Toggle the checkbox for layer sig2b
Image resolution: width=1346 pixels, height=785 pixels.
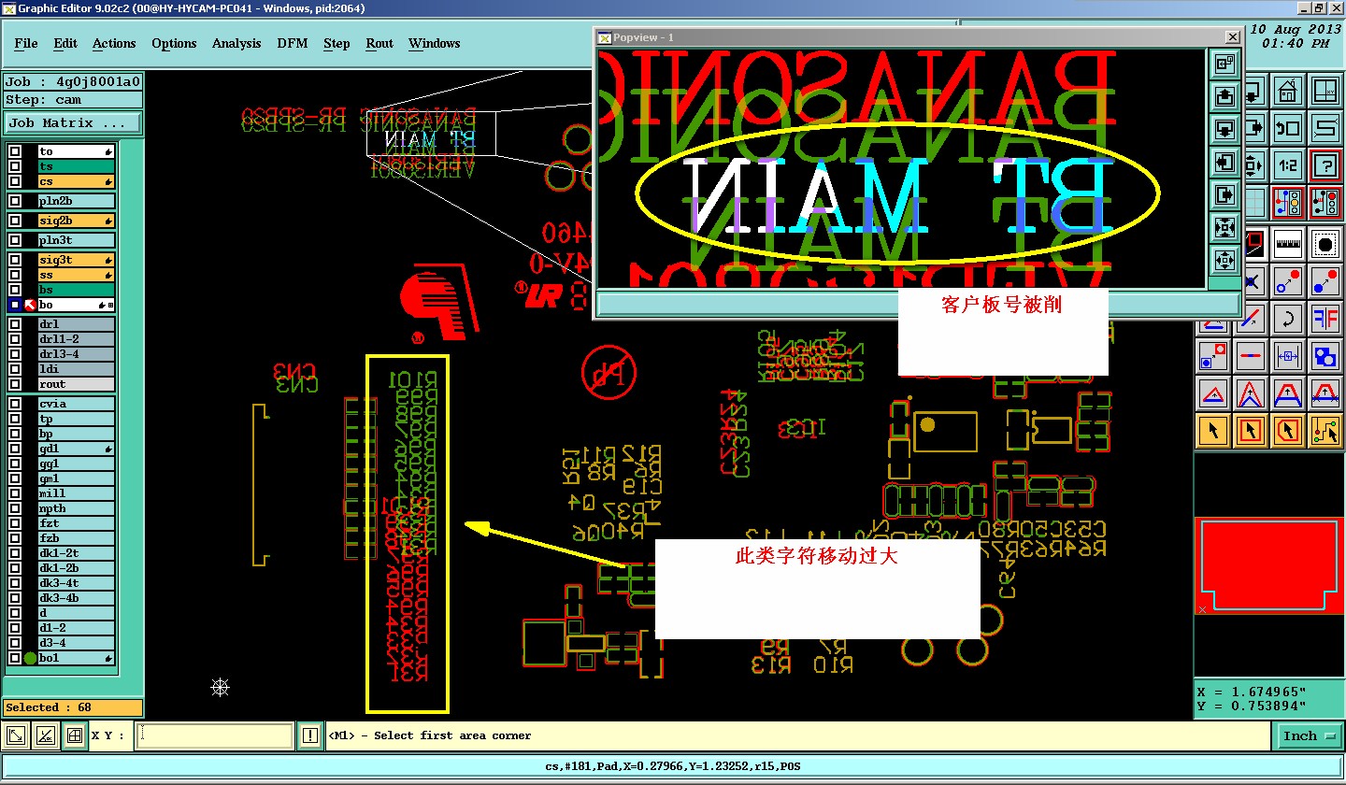point(15,221)
